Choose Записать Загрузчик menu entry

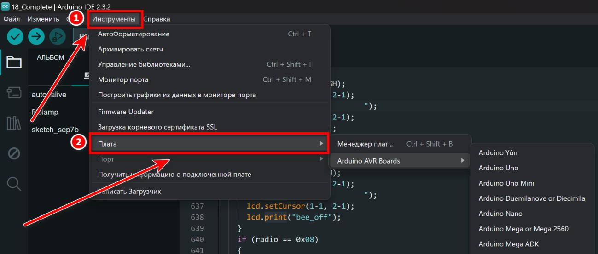point(209,191)
